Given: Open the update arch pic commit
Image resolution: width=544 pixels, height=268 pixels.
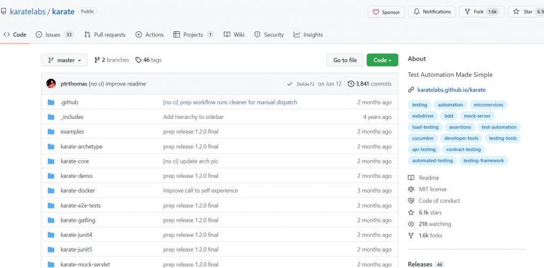Looking at the screenshot, I should (x=191, y=161).
